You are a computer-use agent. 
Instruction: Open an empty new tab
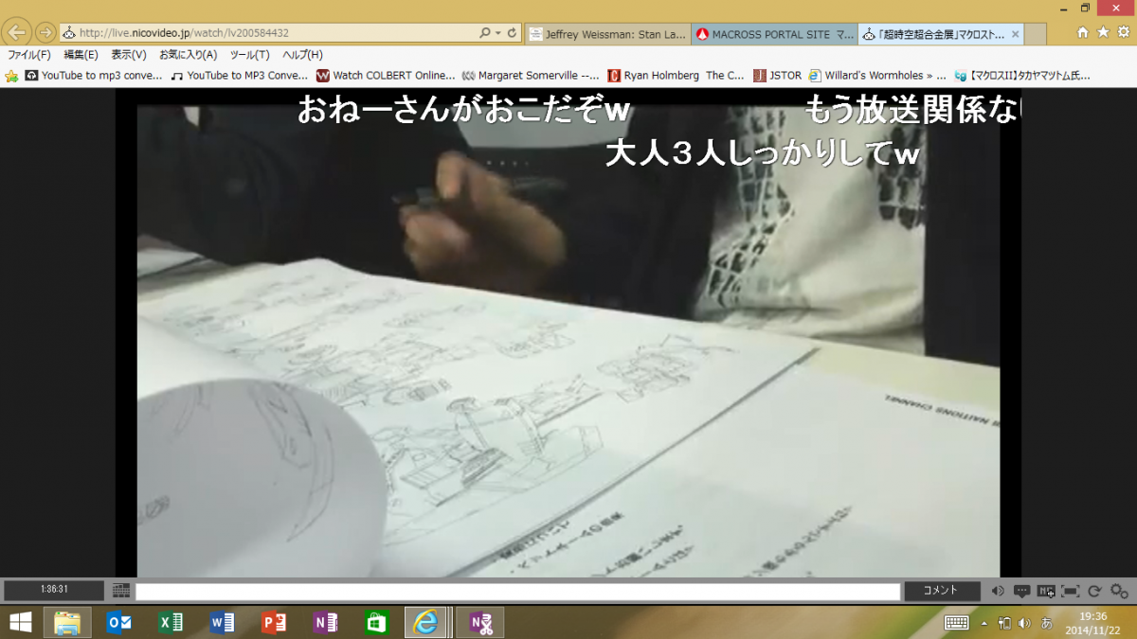(x=1038, y=34)
